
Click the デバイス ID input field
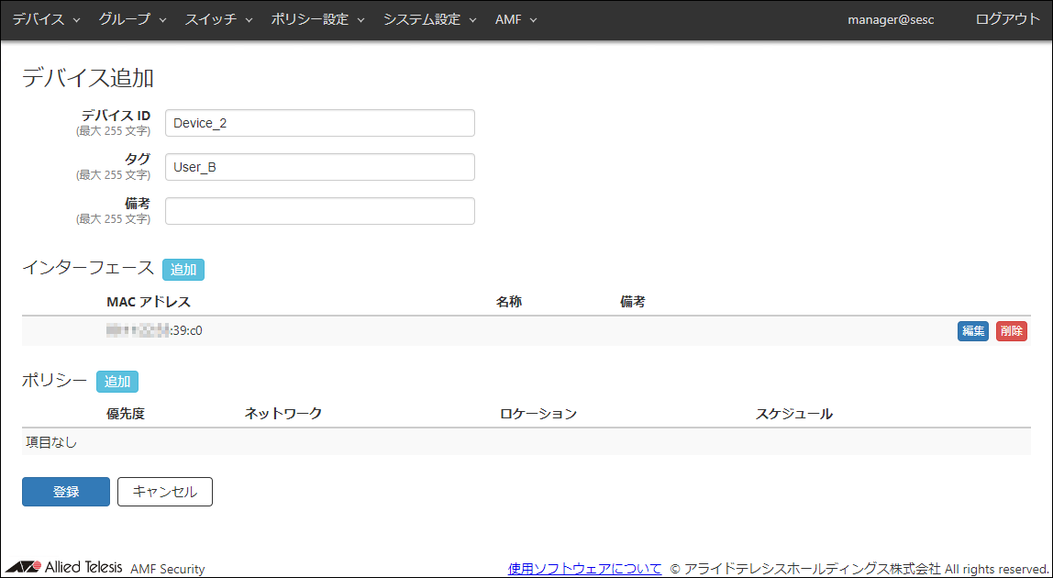(x=319, y=123)
